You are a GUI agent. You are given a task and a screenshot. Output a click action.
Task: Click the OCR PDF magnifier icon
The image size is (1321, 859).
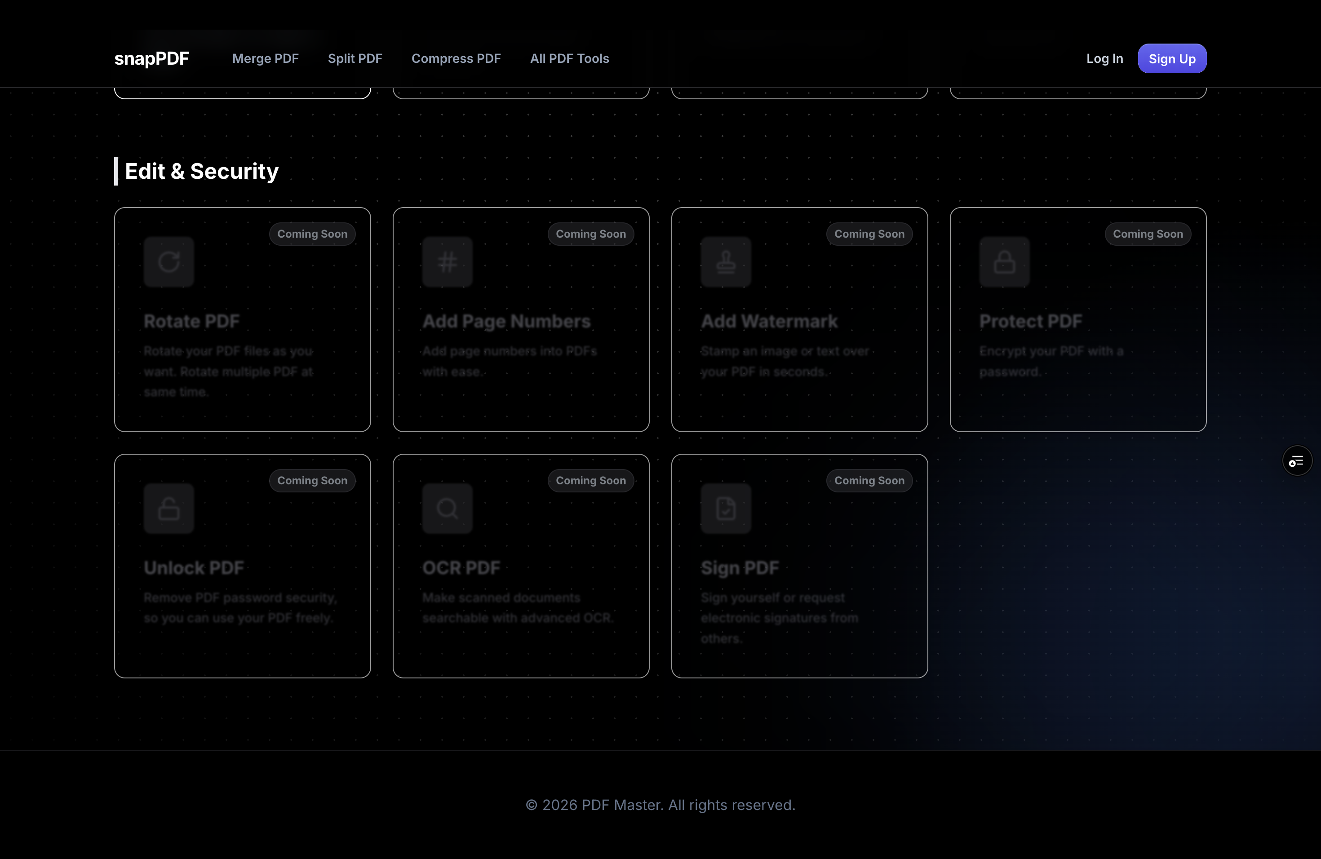coord(448,508)
